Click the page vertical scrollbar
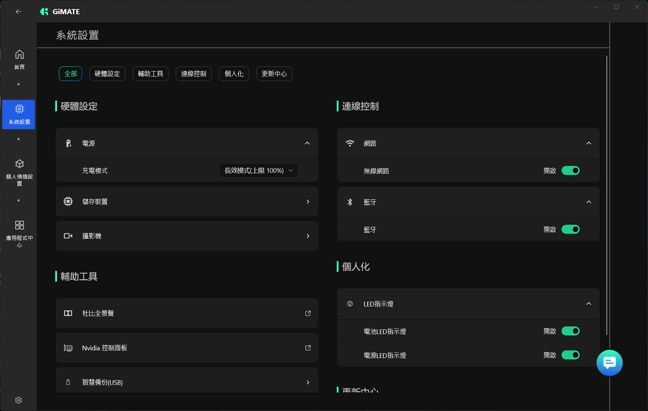 click(x=607, y=195)
